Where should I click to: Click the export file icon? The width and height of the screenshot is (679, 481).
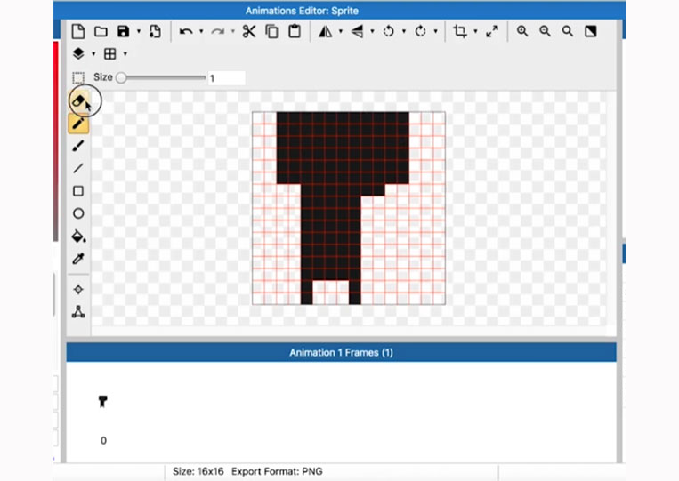coord(155,31)
